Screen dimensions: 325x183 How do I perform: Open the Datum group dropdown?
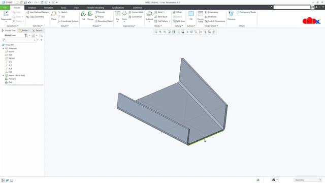[64, 26]
